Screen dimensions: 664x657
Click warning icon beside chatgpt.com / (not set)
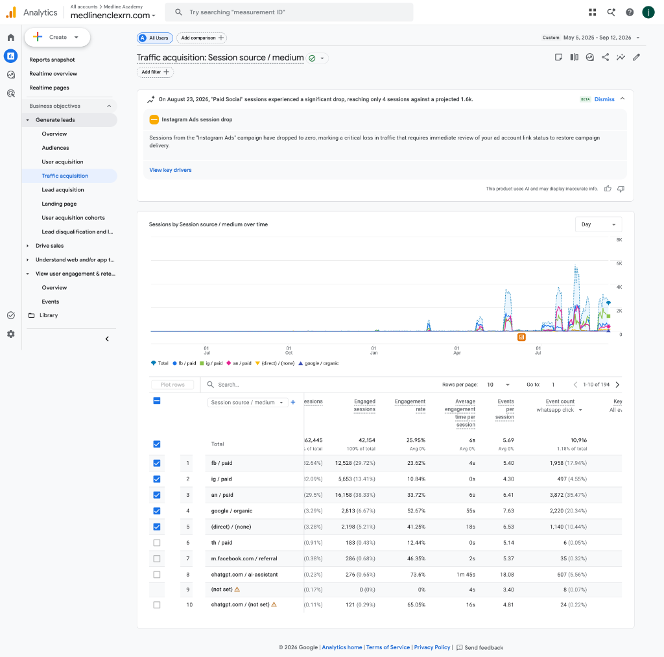pos(274,604)
